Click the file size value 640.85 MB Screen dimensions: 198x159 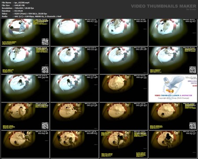click(x=19, y=5)
